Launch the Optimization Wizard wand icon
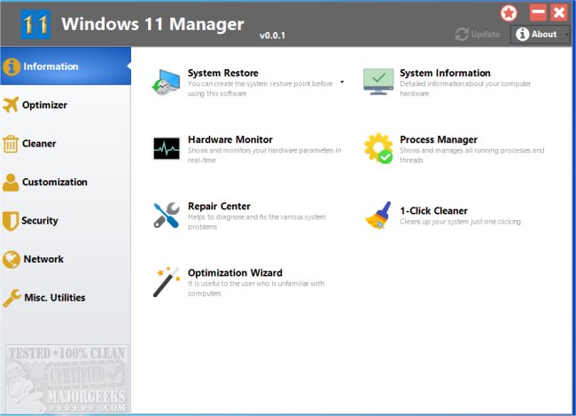 [166, 281]
